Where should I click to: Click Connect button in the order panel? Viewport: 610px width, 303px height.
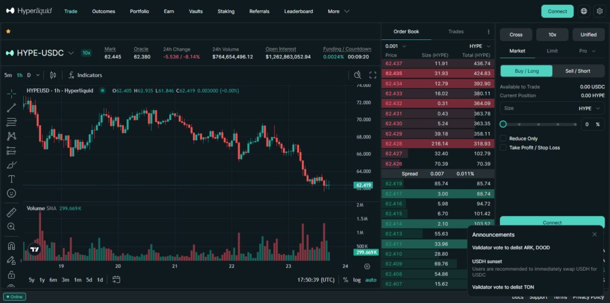pyautogui.click(x=552, y=221)
